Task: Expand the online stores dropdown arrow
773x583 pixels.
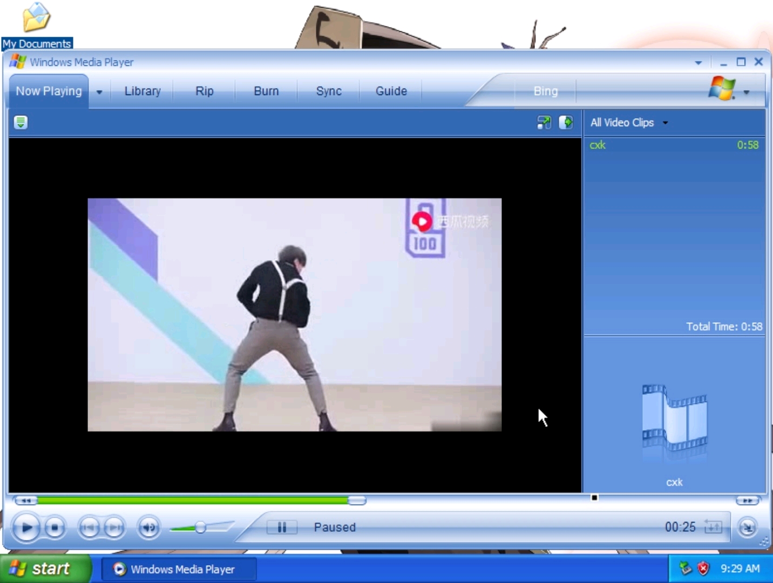Action: click(x=747, y=92)
